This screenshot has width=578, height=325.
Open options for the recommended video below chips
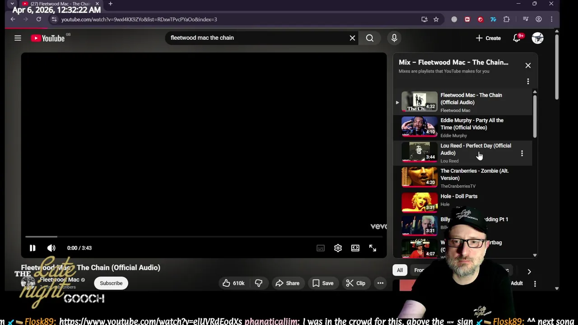pos(535,284)
